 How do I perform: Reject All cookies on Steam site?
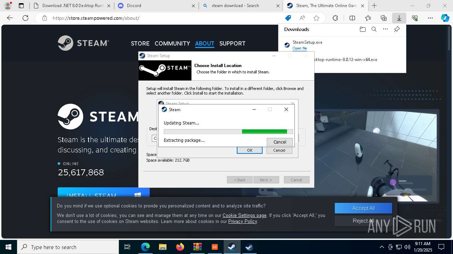(x=363, y=221)
